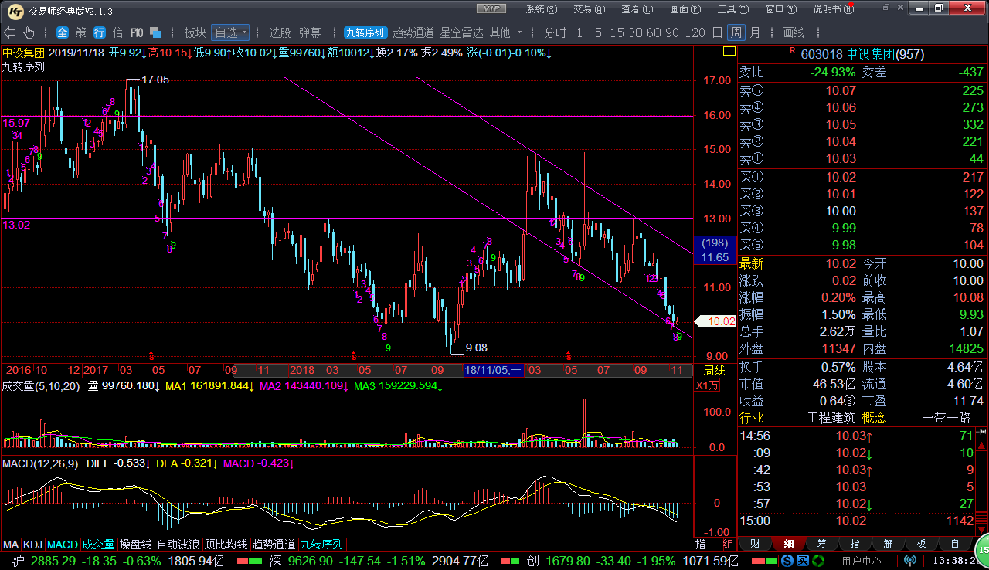Viewport: 989px width, 570px height.
Task: Click the 信 info toolbar icon
Action: [118, 32]
